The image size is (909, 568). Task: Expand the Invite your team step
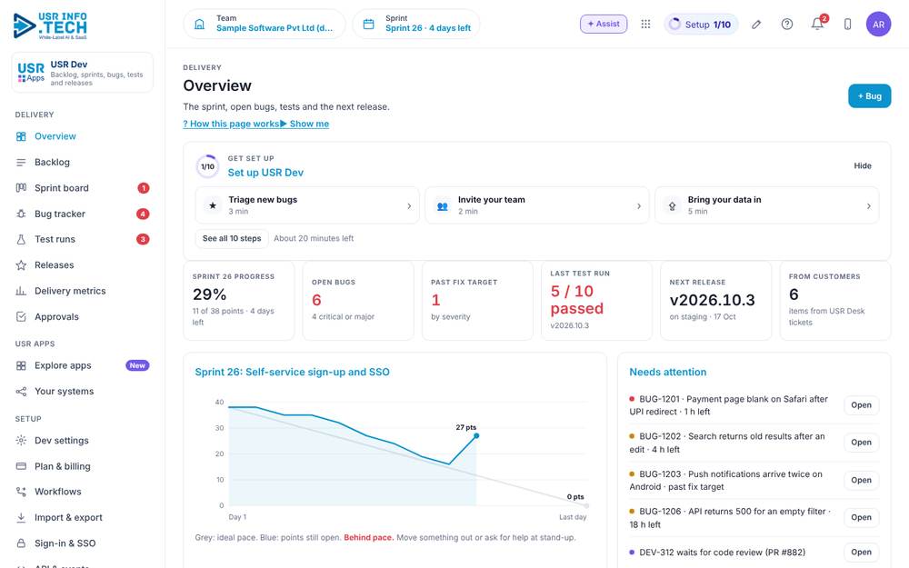(537, 205)
